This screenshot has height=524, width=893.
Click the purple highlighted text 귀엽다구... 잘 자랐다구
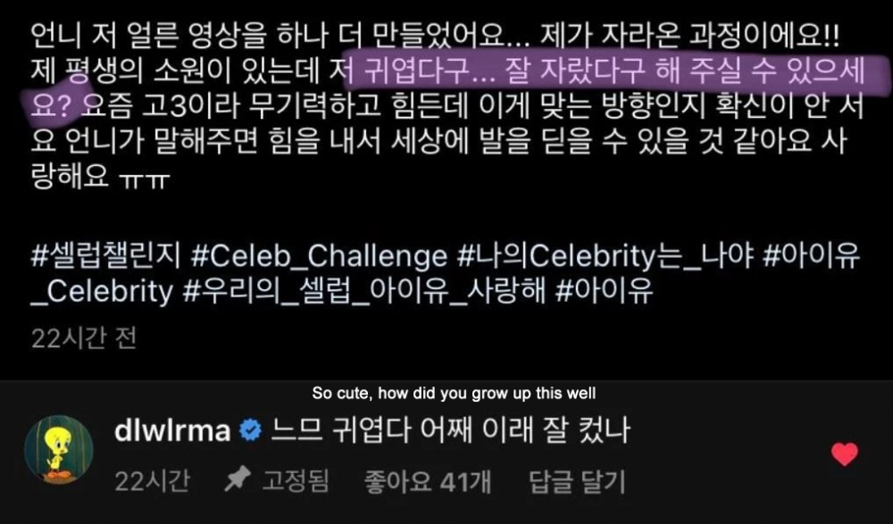497,71
